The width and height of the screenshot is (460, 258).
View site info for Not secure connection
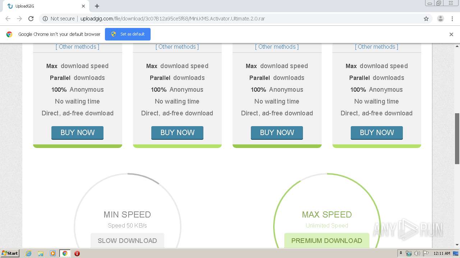[59, 19]
